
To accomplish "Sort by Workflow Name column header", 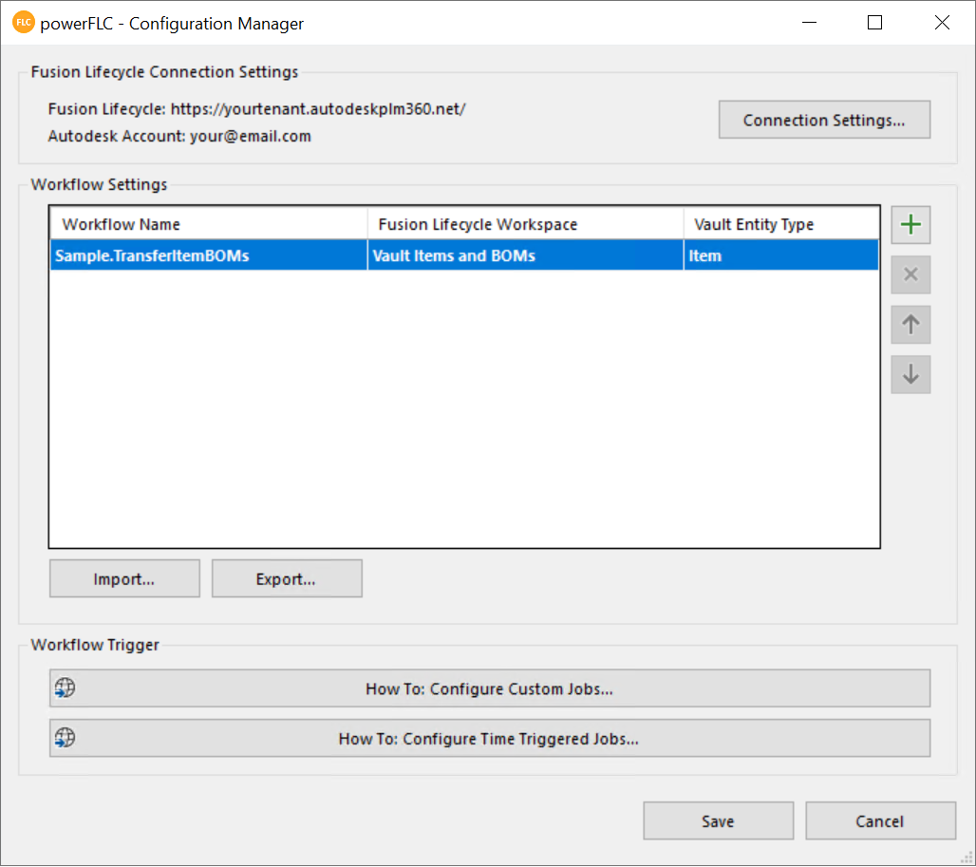I will [209, 224].
